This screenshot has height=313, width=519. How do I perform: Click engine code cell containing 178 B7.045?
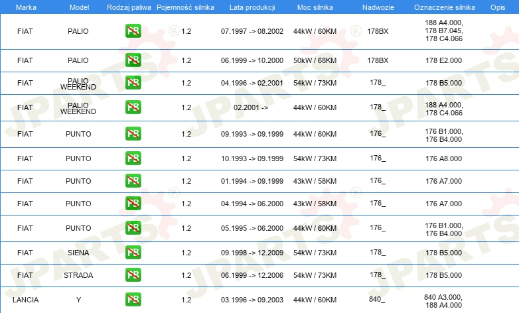click(444, 31)
